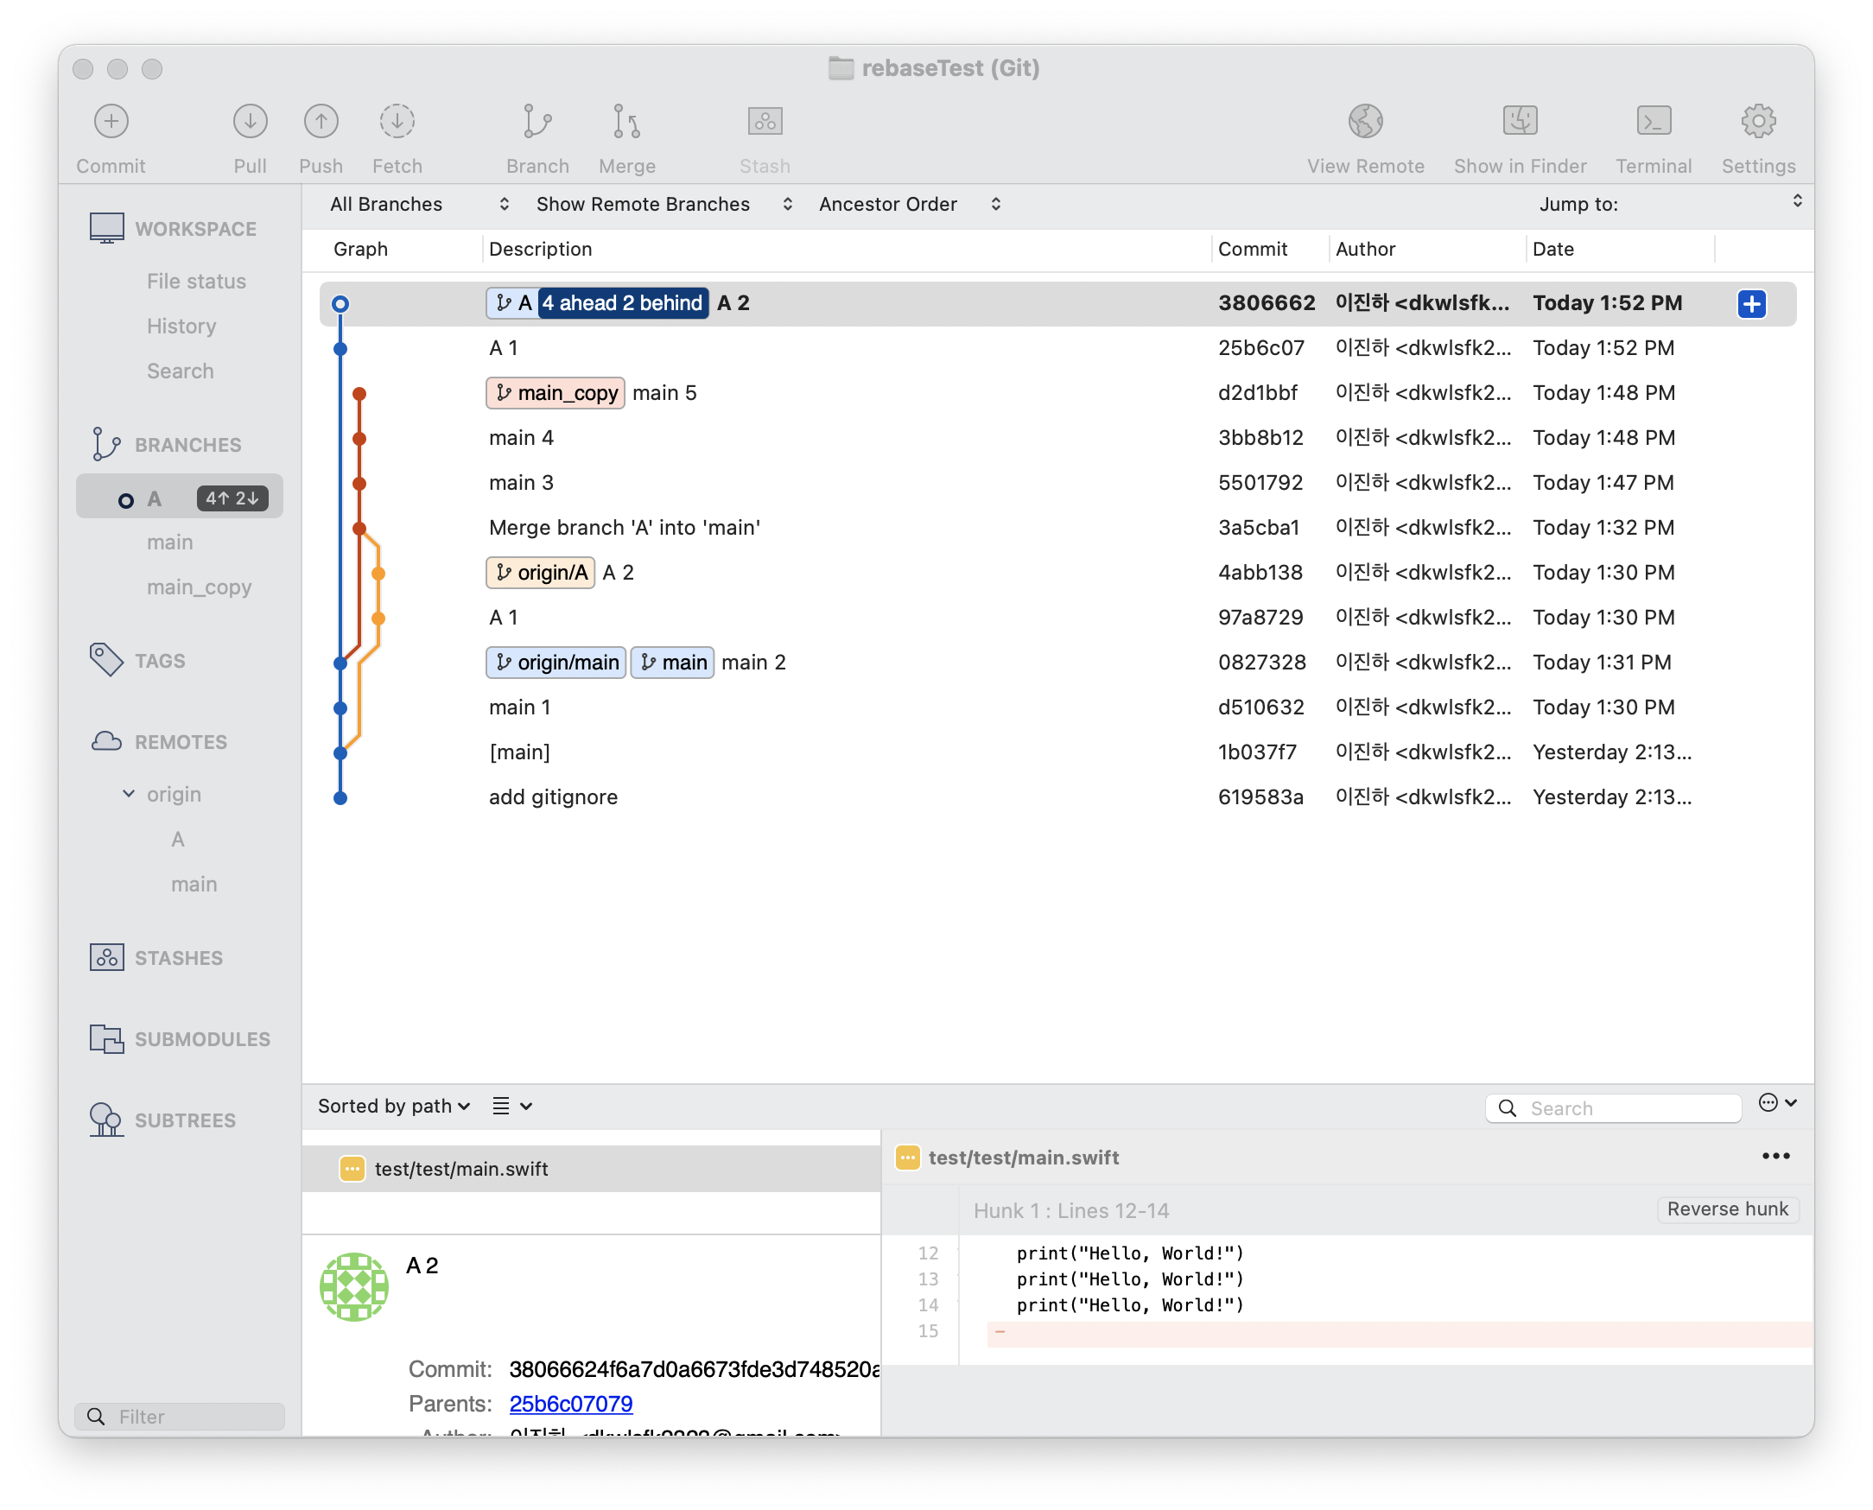Select History in the Workspace section

pos(181,327)
